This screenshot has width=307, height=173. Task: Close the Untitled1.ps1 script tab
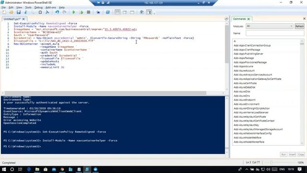point(24,19)
